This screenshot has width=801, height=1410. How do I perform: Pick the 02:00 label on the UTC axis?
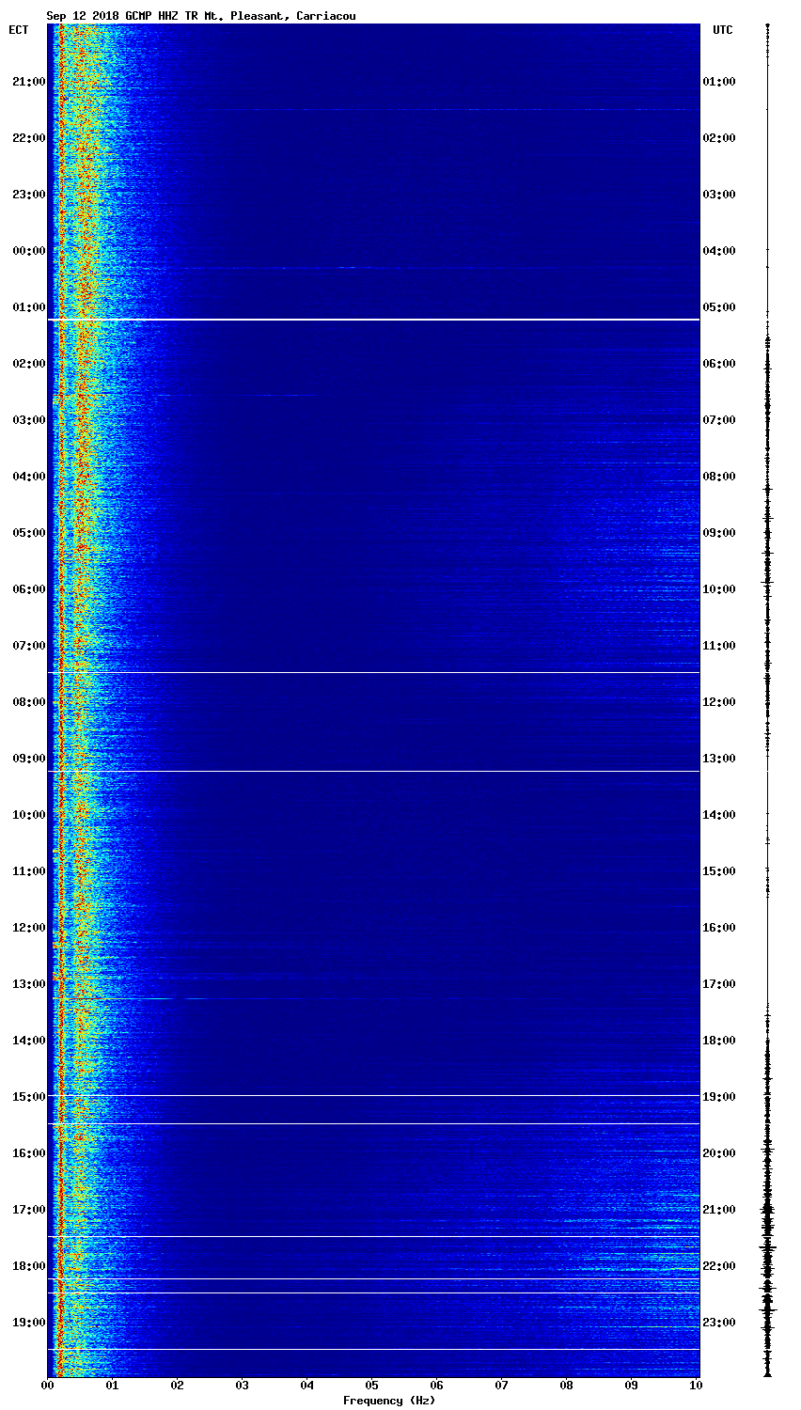(719, 138)
